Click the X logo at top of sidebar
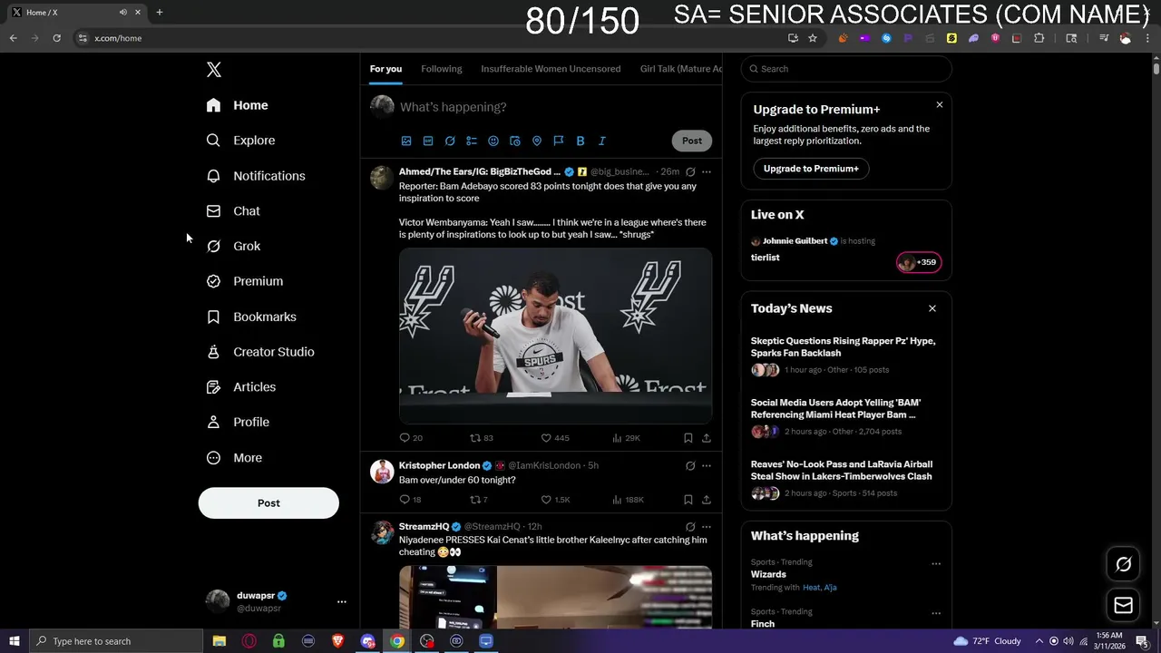1161x653 pixels. 214,70
